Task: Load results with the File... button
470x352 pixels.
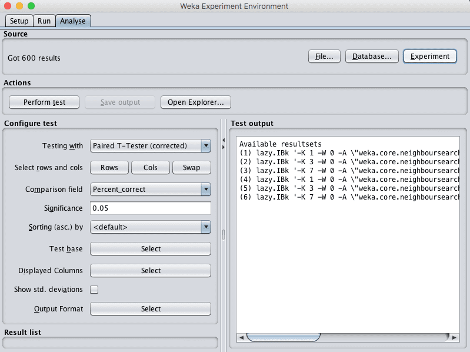Action: [x=324, y=57]
